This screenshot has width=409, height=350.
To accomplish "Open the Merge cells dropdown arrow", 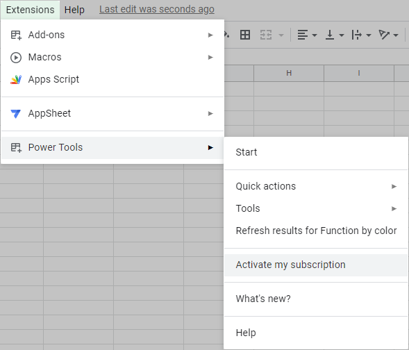I will (281, 35).
